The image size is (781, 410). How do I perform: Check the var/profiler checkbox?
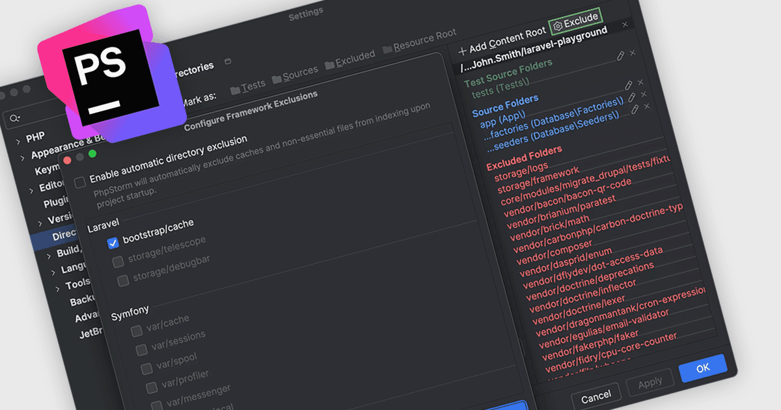coord(152,388)
